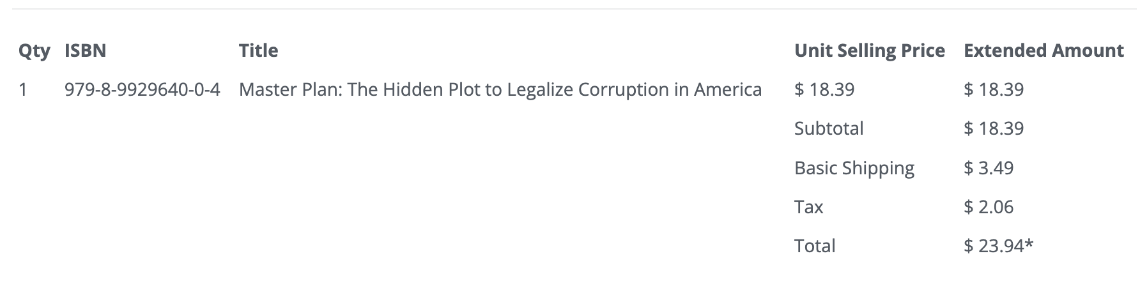This screenshot has height=295, width=1140.
Task: Select the $3.49 shipping amount
Action: click(x=988, y=169)
